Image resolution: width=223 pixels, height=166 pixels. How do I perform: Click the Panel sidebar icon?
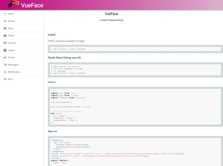click(5, 36)
